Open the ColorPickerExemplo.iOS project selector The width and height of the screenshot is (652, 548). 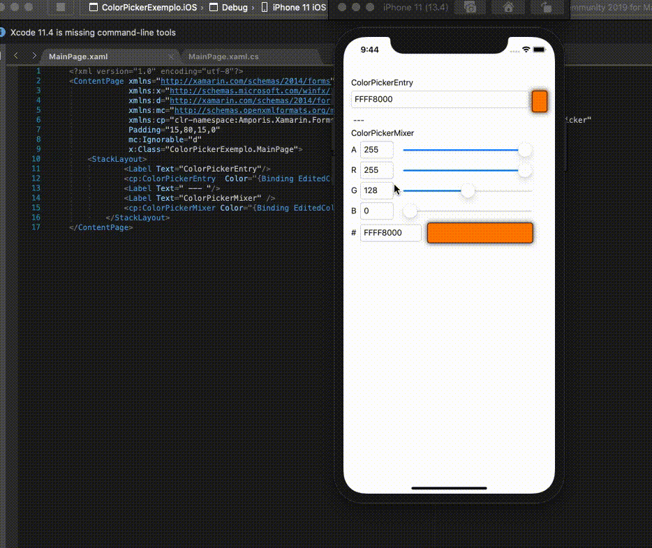tap(144, 8)
